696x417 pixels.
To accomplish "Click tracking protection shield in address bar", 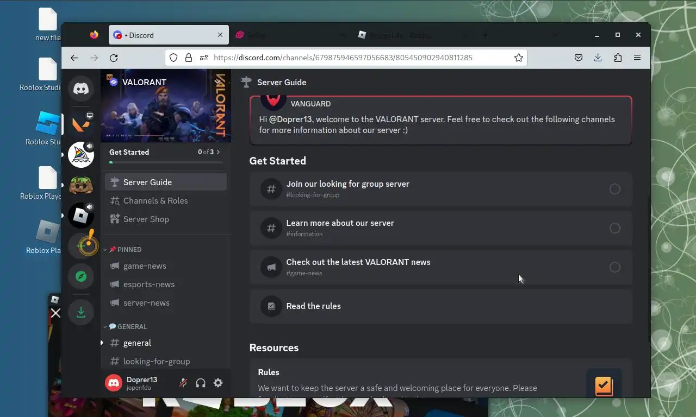I will (x=173, y=58).
